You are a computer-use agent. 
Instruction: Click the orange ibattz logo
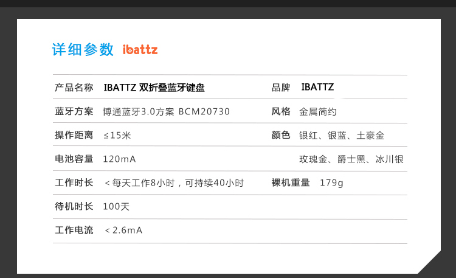[140, 49]
